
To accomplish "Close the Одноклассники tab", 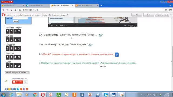I will tap(97, 6).
